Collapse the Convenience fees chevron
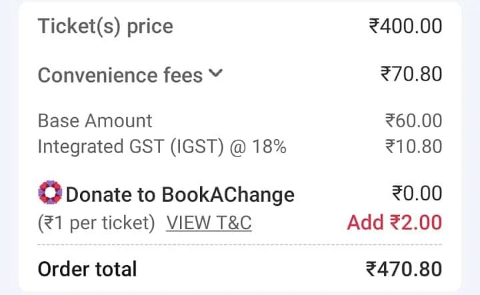The width and height of the screenshot is (480, 295). [215, 74]
